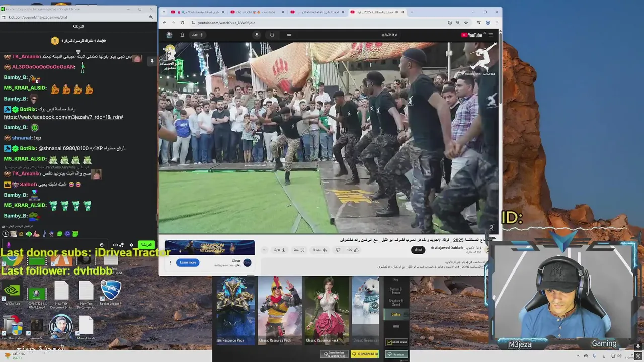Open the Kick chat points icon
Screen dimensions: 644x362
(x=122, y=245)
